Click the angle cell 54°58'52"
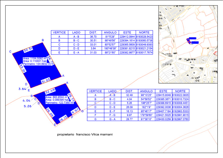 146,99
